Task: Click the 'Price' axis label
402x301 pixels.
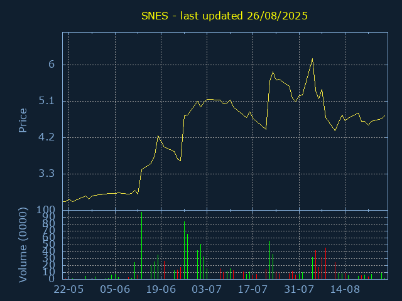Action: [x=23, y=120]
